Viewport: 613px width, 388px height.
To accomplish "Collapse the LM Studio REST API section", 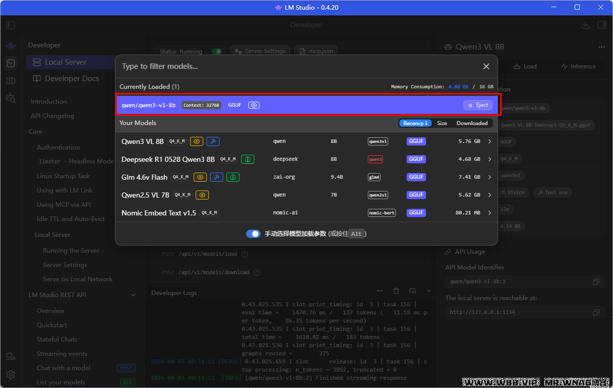I will click(x=133, y=295).
